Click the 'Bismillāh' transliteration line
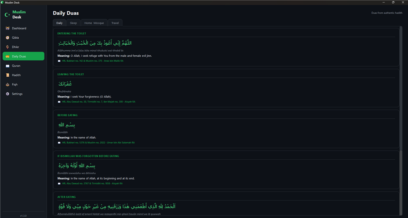 (62, 132)
